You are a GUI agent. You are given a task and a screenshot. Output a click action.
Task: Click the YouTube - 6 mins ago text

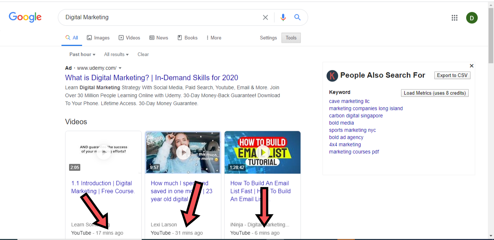255,233
